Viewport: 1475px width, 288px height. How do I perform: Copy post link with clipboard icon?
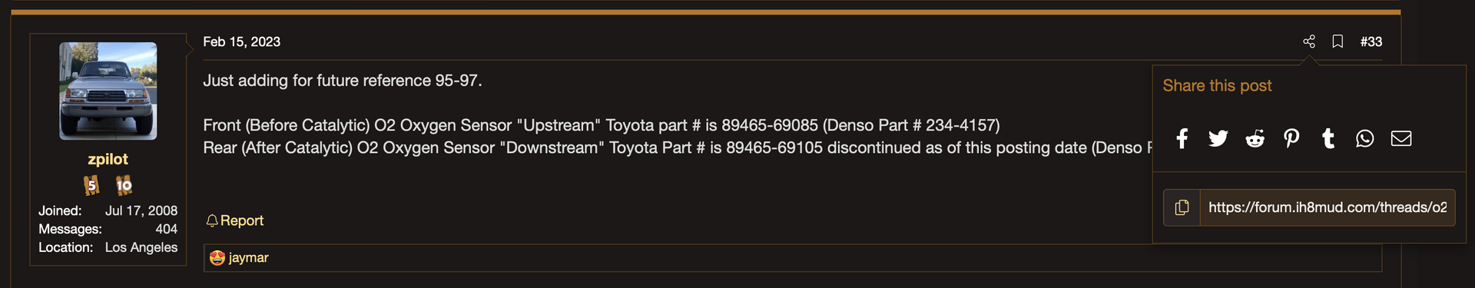[1182, 207]
